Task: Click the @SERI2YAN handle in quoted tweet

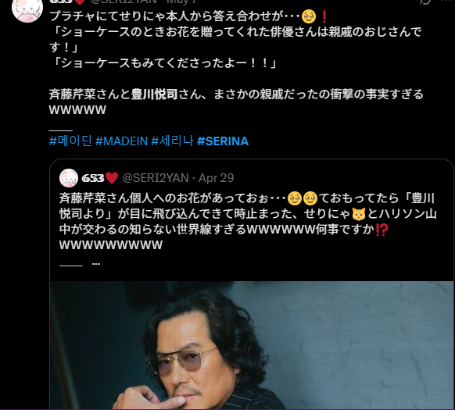Action: click(x=156, y=178)
